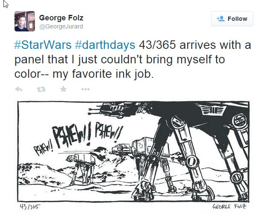The width and height of the screenshot is (263, 218).
Task: Open the #darthdays hashtag
Action: tap(105, 45)
